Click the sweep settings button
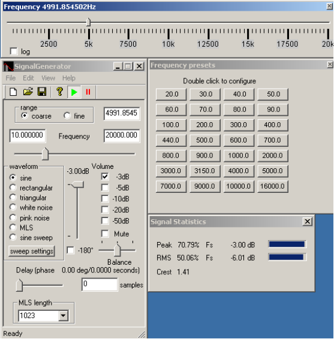This screenshot has width=334, height=339. point(32,251)
